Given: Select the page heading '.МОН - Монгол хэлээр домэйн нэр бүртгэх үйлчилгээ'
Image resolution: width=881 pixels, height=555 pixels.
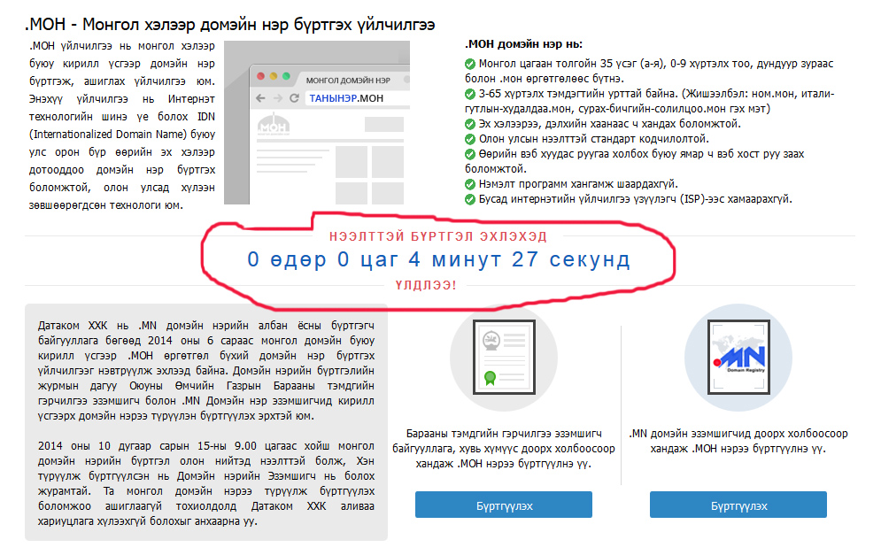Looking at the screenshot, I should click(230, 24).
